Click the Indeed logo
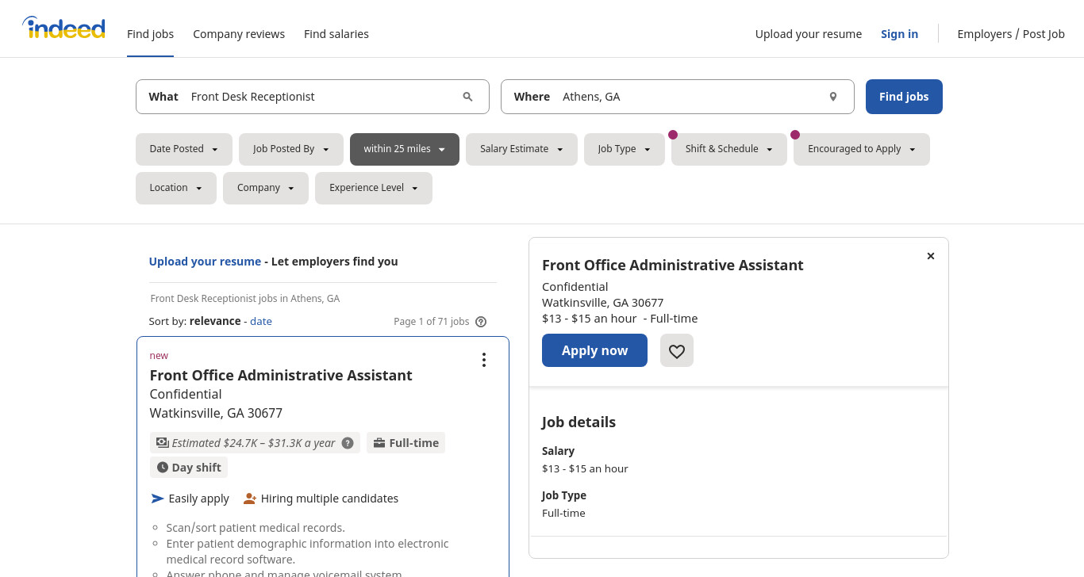 [63, 28]
